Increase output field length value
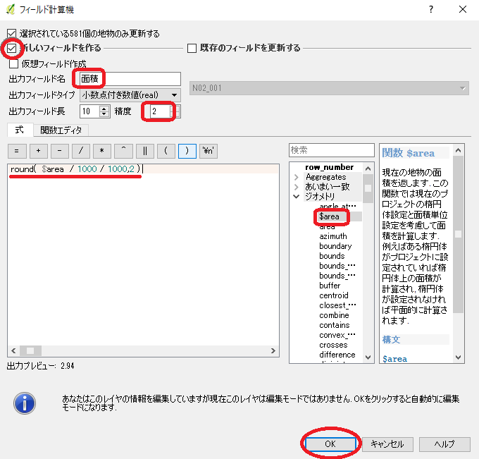This screenshot has height=459, width=479. (104, 109)
